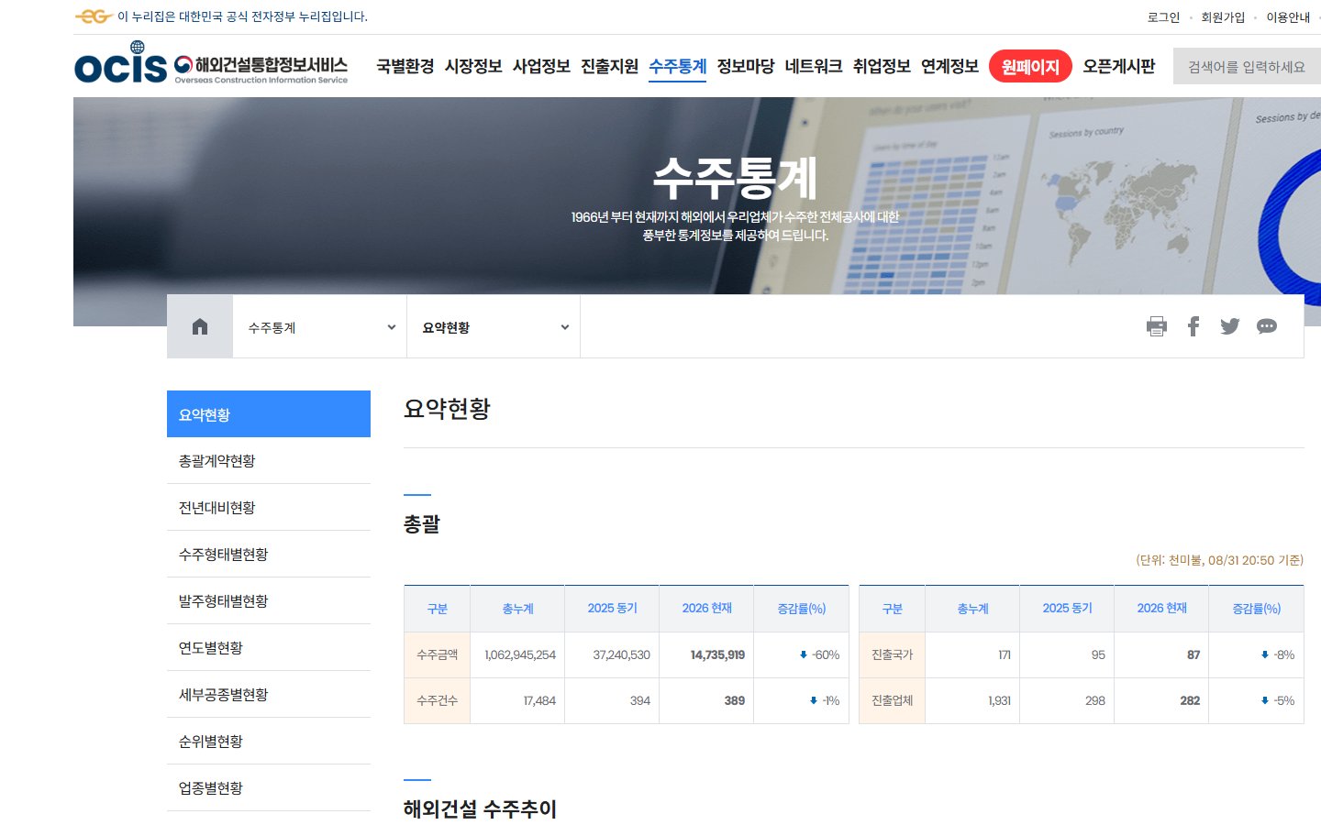Select 총괄계약현황 in sidebar

(269, 461)
